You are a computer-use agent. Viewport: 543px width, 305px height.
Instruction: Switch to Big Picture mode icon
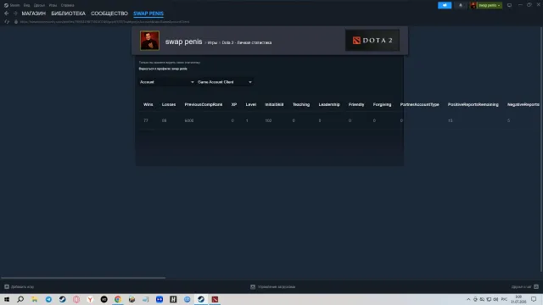pyautogui.click(x=509, y=5)
